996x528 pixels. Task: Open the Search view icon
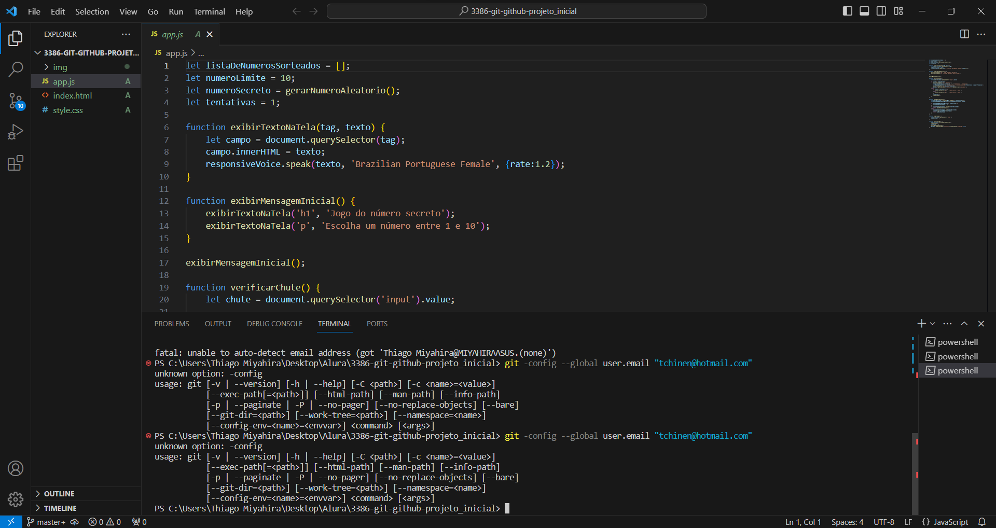(x=16, y=69)
